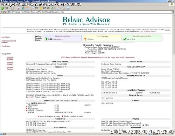Click the red lock icon in accounts legend

tap(63, 116)
